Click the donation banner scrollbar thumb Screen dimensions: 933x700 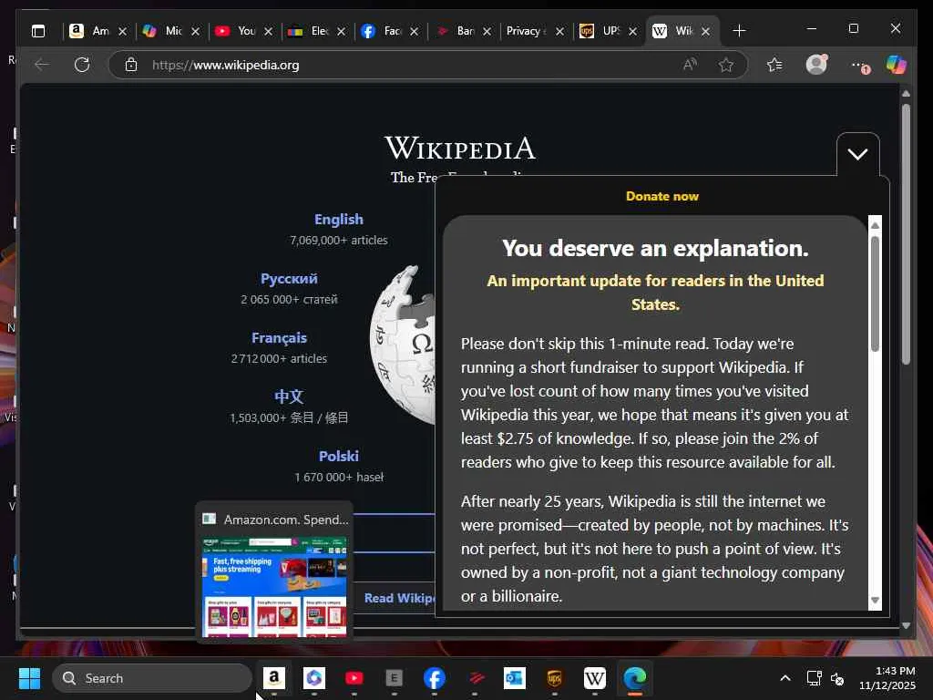[875, 293]
